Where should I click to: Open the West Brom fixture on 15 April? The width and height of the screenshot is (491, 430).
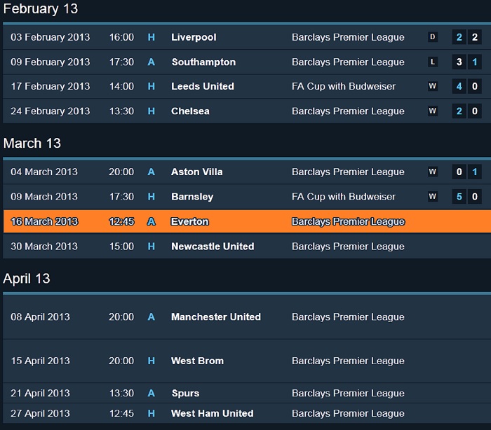(197, 361)
